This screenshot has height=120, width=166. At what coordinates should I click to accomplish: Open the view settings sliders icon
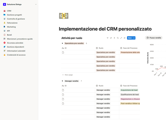(x=124, y=38)
